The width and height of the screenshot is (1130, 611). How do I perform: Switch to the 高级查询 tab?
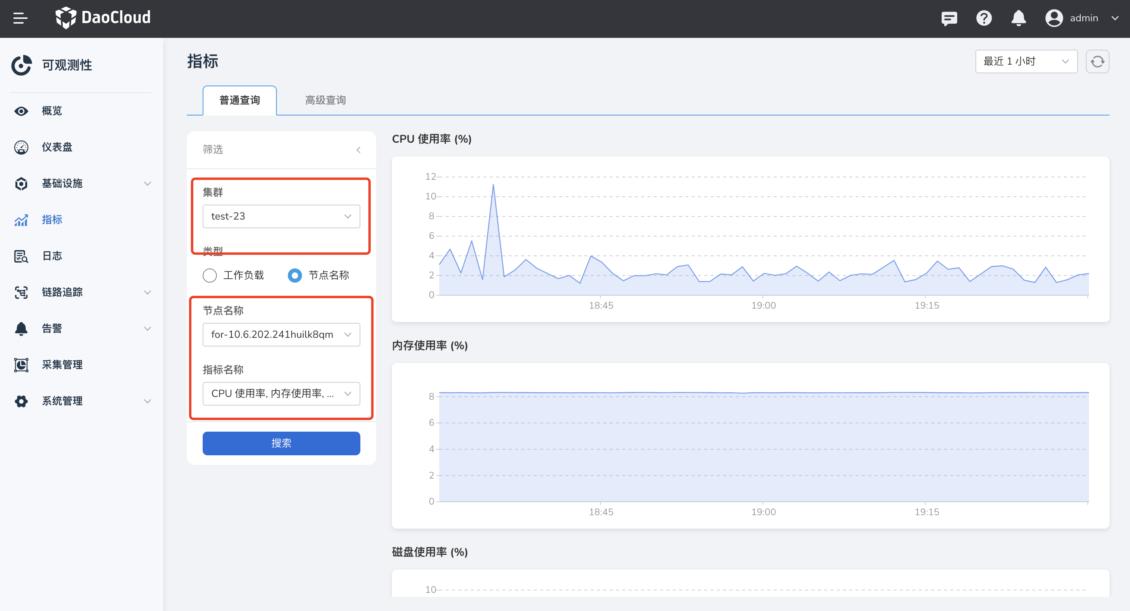tap(326, 101)
